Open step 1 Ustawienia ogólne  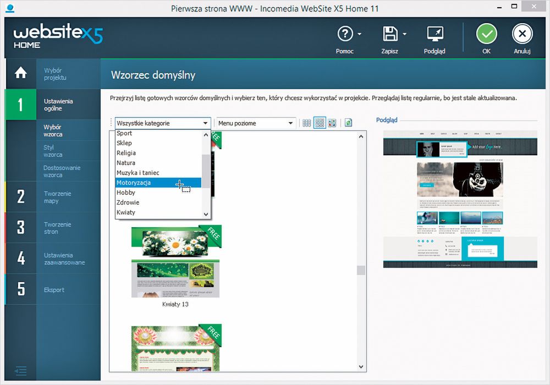point(53,105)
